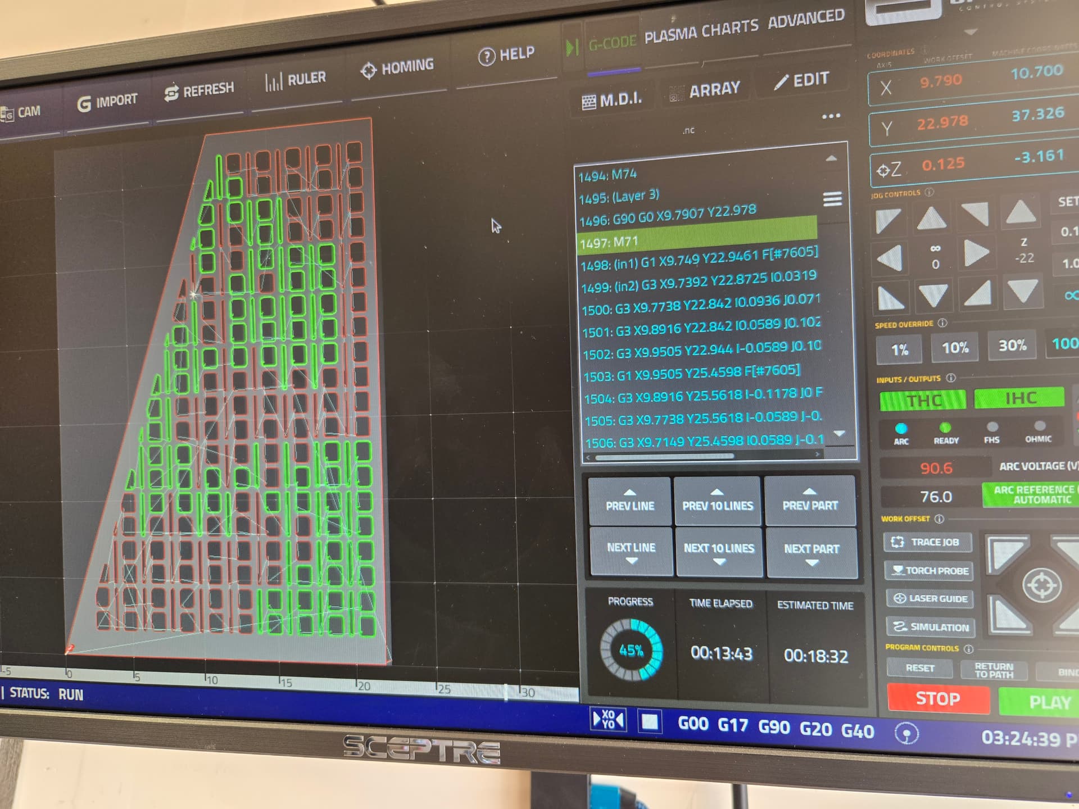Open the three-dots options menu
1079x809 pixels.
pyautogui.click(x=831, y=116)
